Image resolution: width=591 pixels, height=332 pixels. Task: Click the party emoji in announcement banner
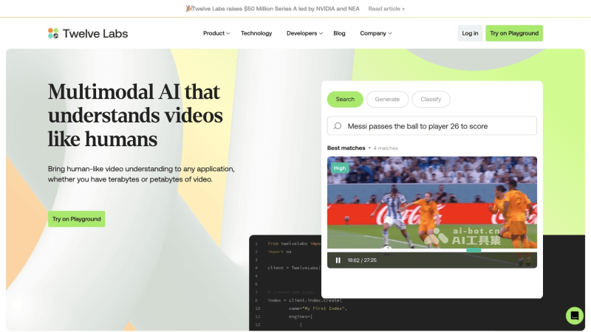[x=189, y=8]
